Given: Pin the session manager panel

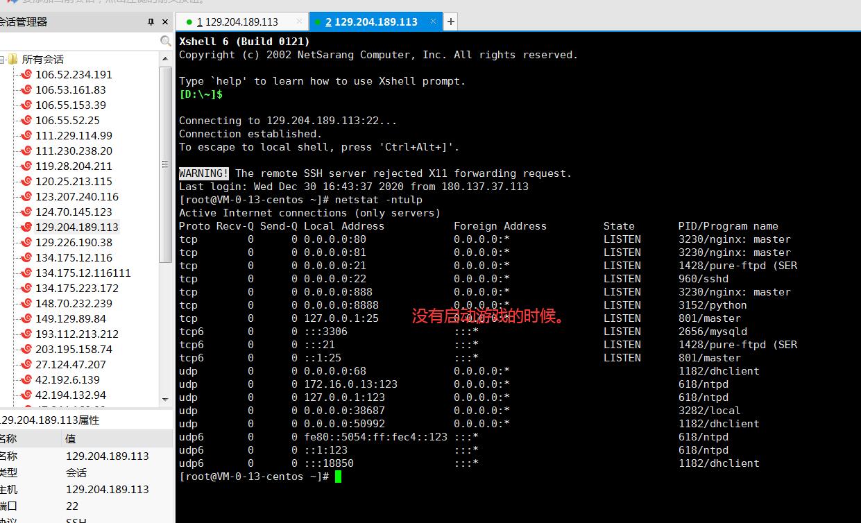Looking at the screenshot, I should tap(151, 22).
